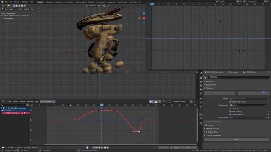Toggle auto keying record button
The width and height of the screenshot is (271, 152).
[88, 147]
